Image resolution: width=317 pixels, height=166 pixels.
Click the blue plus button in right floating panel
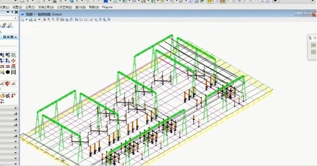[x=313, y=45]
